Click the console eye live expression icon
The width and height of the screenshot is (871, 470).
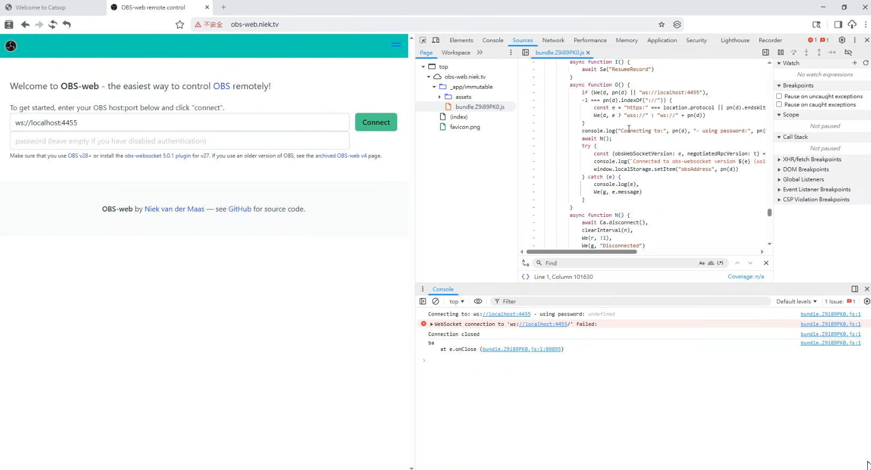478,301
